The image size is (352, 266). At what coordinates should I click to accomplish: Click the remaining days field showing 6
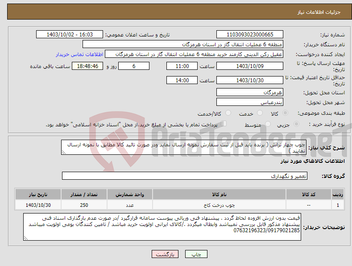coord(134,66)
